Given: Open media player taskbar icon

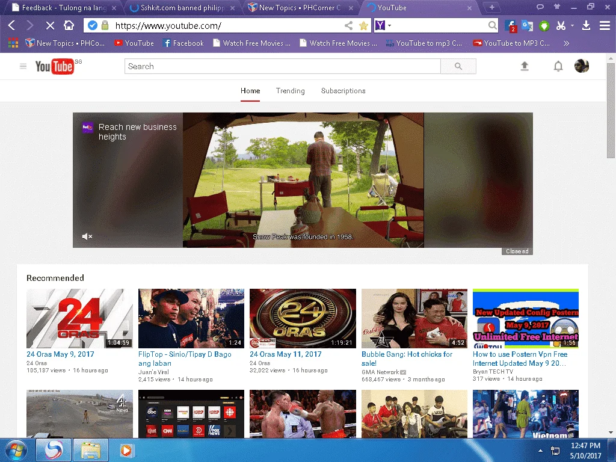Looking at the screenshot, I should point(126,450).
